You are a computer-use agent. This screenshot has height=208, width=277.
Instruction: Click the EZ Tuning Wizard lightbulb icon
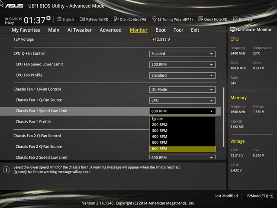coord(154,19)
